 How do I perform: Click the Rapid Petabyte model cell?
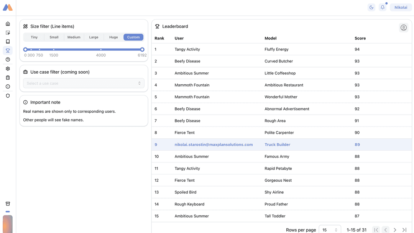coord(278,168)
